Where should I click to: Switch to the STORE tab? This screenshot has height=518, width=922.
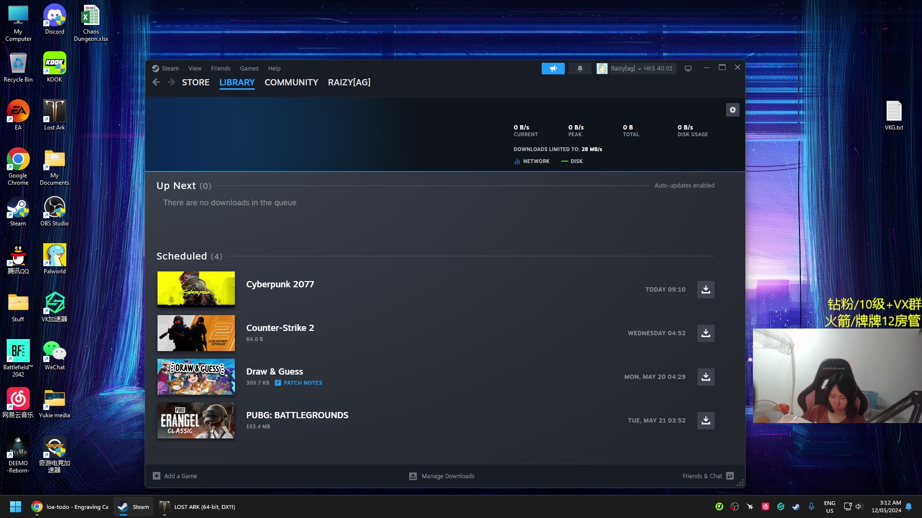coord(195,82)
